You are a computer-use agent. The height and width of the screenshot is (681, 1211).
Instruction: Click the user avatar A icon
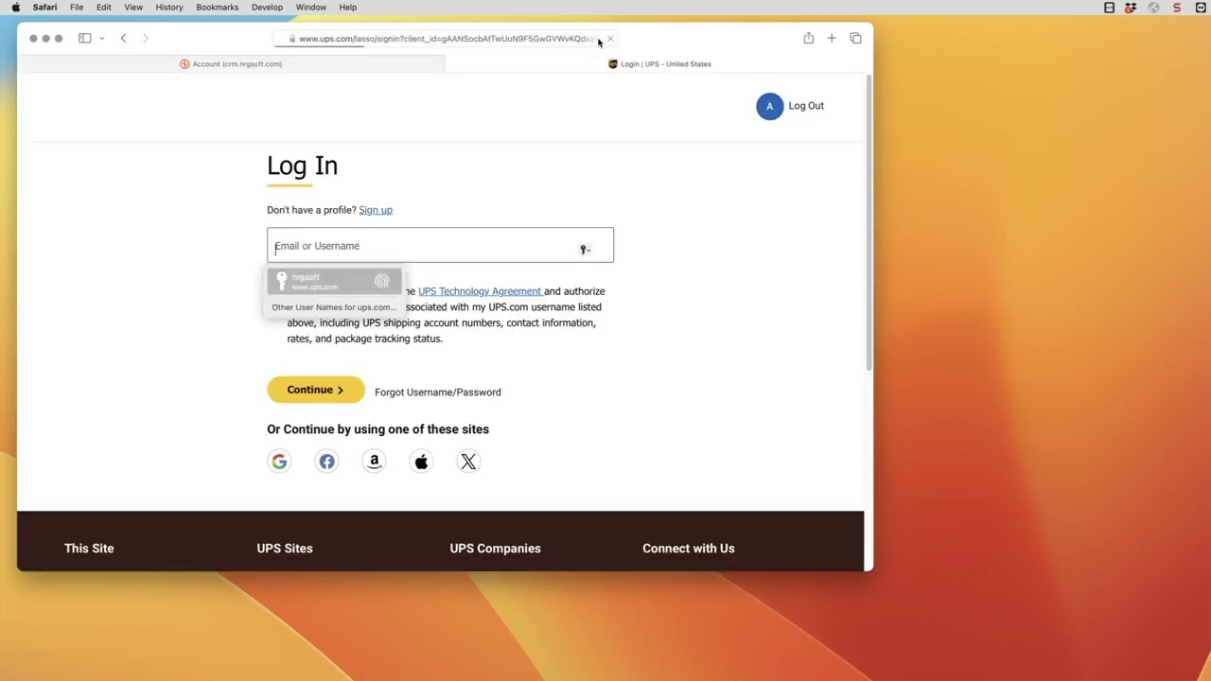(769, 106)
